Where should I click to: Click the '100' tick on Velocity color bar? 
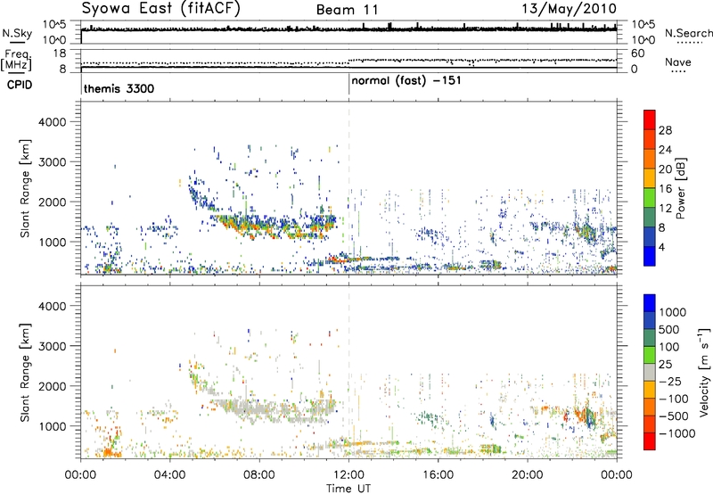click(x=669, y=347)
